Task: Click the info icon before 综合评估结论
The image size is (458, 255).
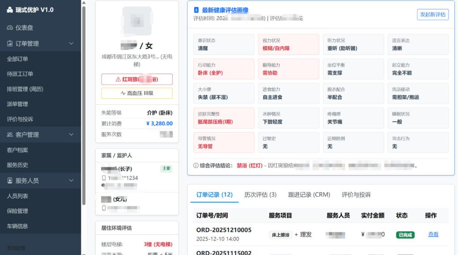Action: coord(196,165)
